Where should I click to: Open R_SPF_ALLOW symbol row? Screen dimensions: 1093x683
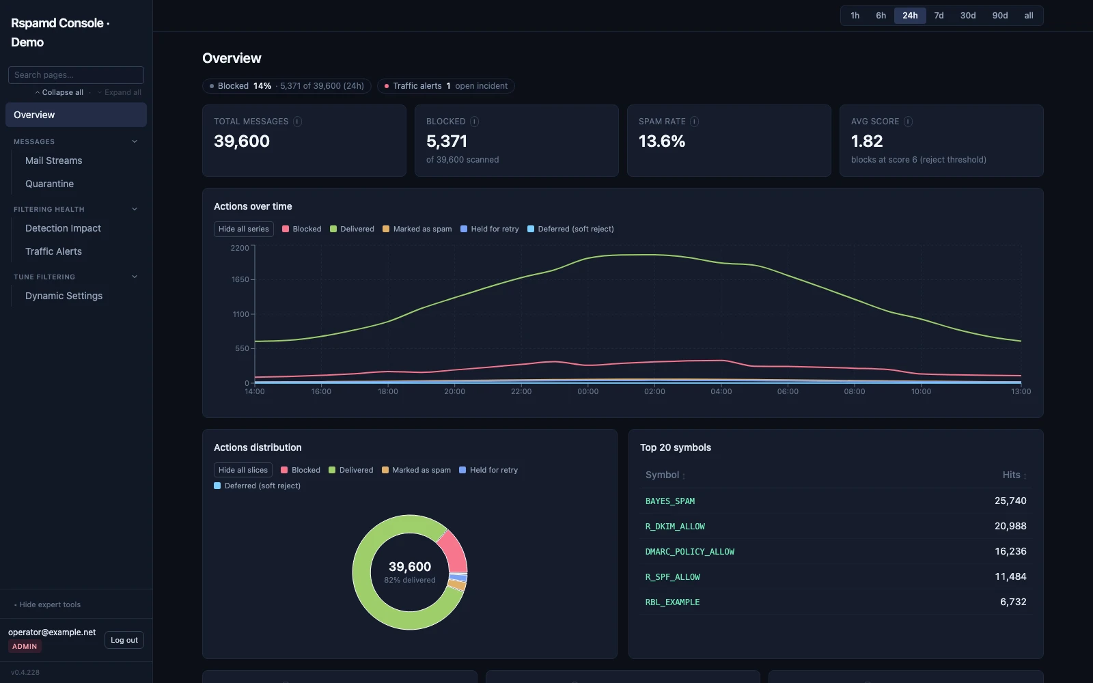click(x=836, y=576)
